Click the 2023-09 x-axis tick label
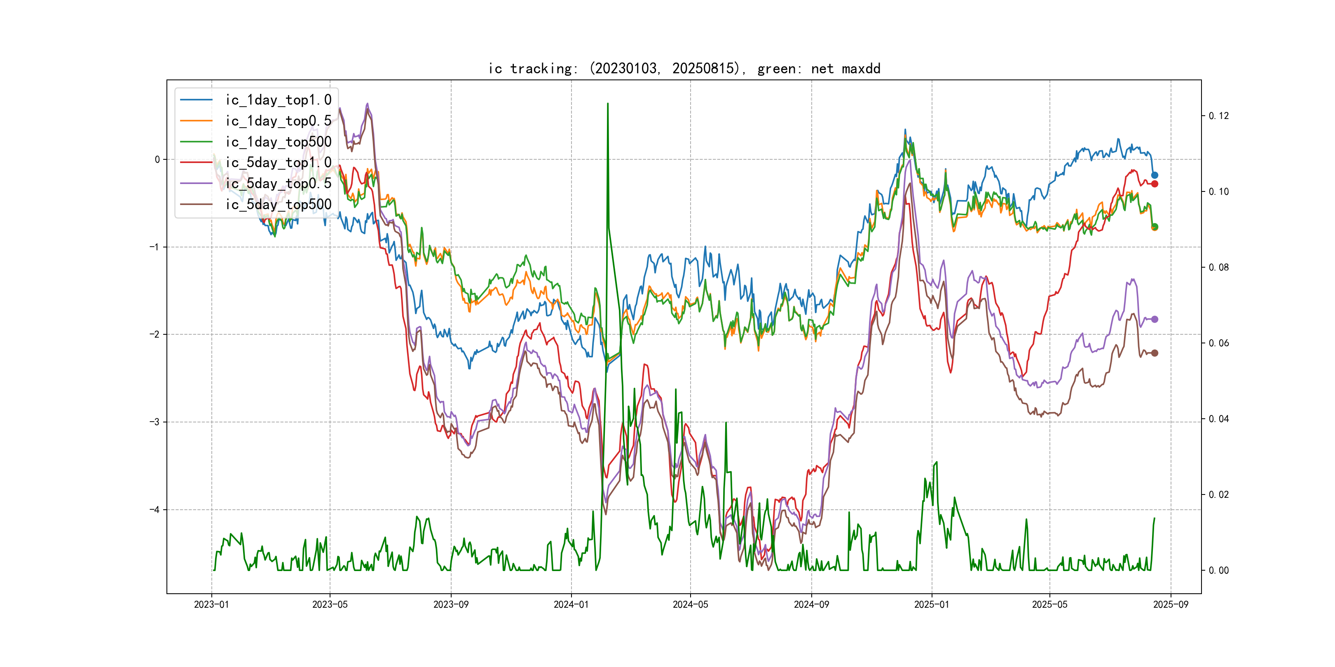This screenshot has width=1335, height=667. tap(451, 604)
